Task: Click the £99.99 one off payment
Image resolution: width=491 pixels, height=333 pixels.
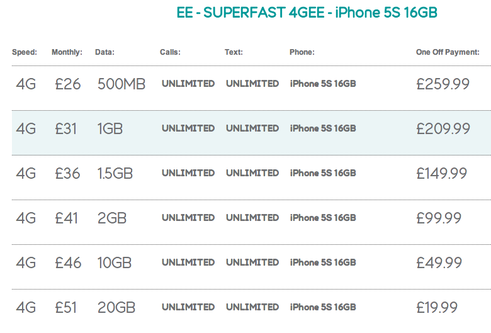Action: click(439, 218)
